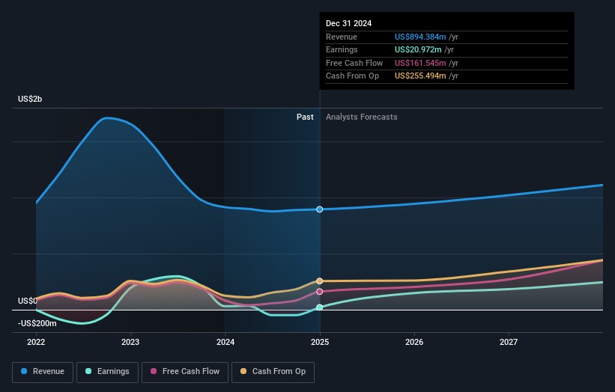Select the 2022 x-axis label
Screen dimensions: 615x392
[36, 343]
